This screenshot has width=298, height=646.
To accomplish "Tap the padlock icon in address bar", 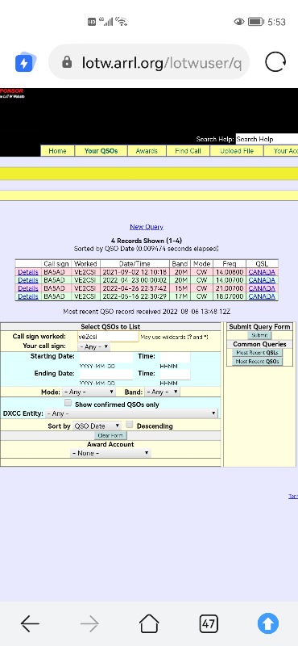I will point(67,62).
